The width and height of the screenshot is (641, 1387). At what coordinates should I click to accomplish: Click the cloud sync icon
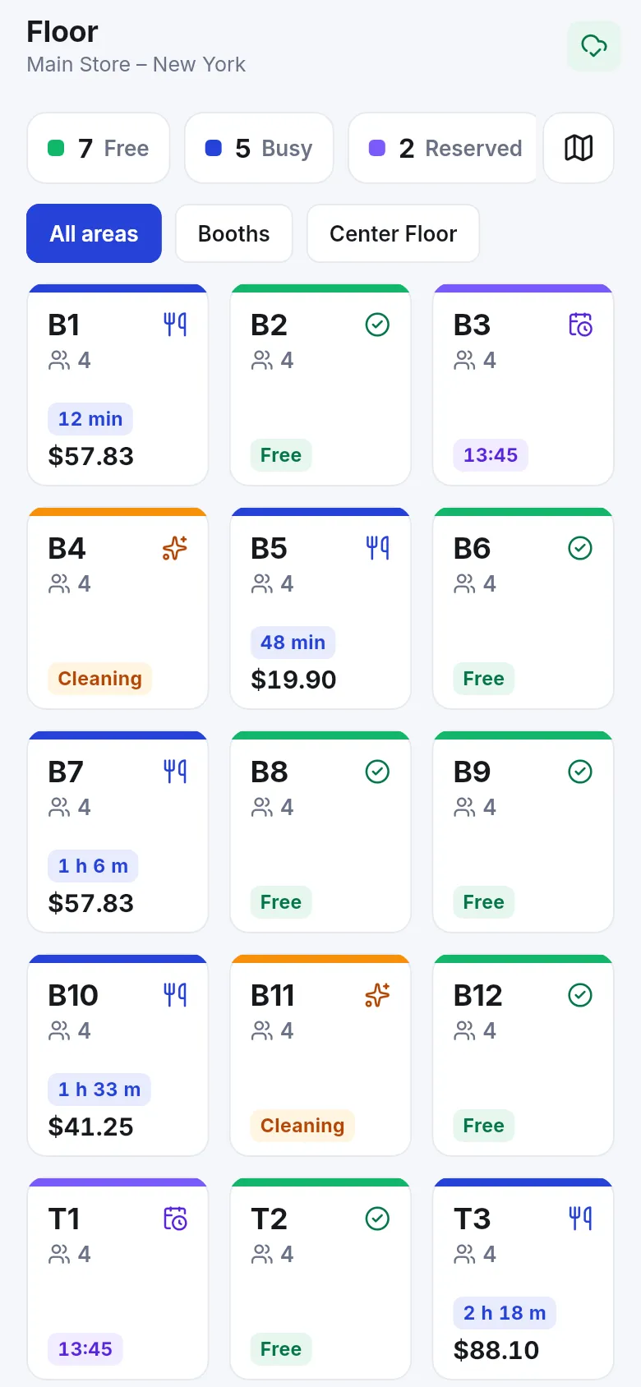click(x=594, y=46)
